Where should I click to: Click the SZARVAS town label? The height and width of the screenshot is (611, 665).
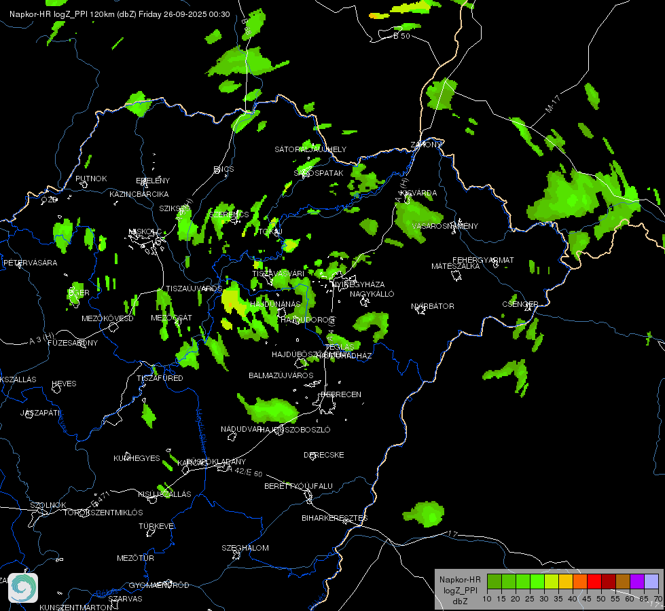(x=125, y=599)
